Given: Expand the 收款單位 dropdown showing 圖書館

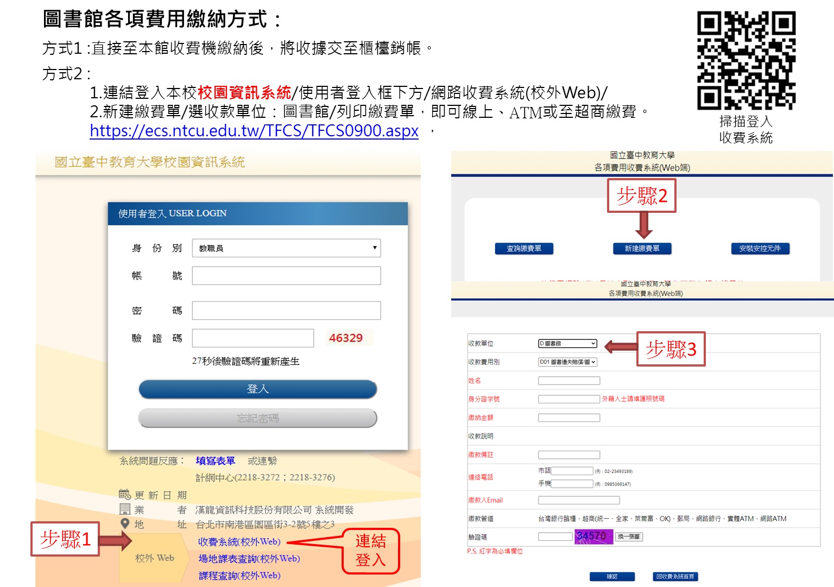Looking at the screenshot, I should click(x=567, y=343).
